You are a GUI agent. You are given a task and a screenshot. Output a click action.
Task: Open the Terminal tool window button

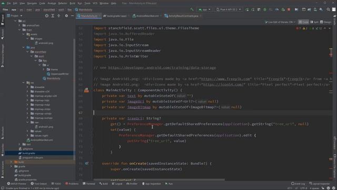pos(89,184)
